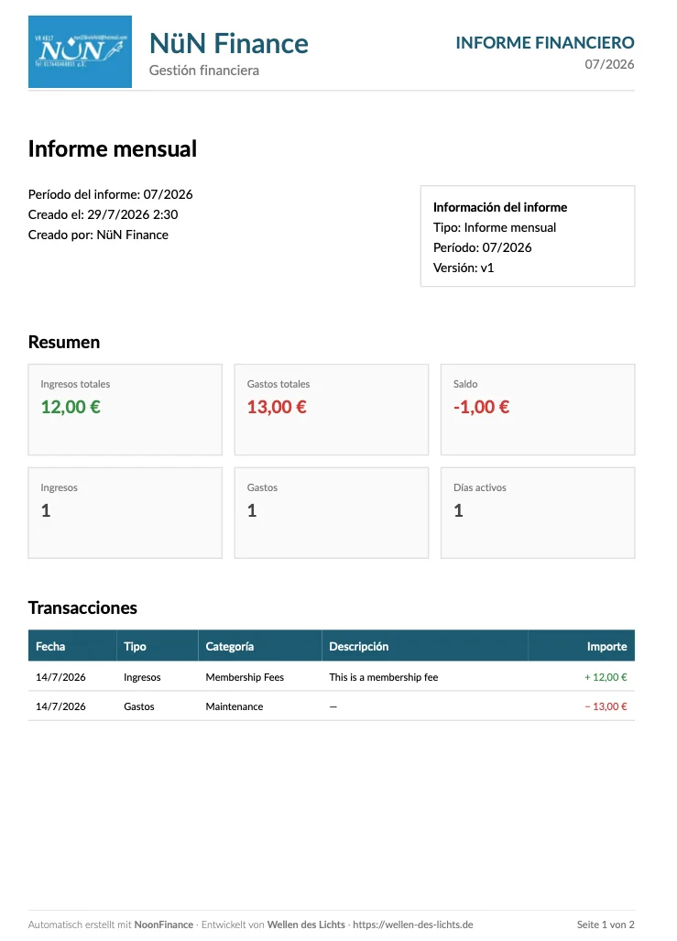Click date 14/7/2026 in Membership Fees row
The image size is (677, 941).
(60, 677)
